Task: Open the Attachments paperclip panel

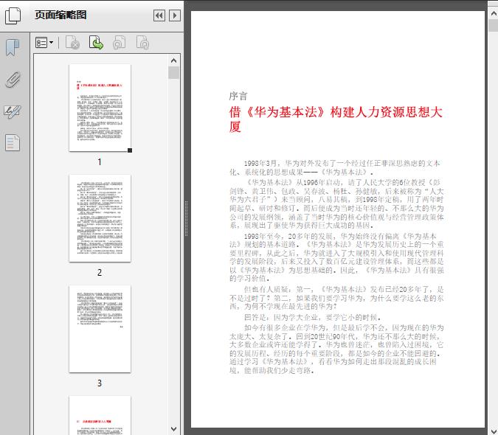Action: click(x=13, y=80)
